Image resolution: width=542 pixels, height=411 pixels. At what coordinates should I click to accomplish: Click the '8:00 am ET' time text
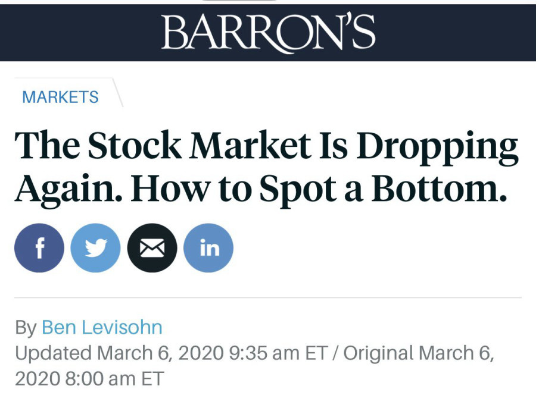114,379
